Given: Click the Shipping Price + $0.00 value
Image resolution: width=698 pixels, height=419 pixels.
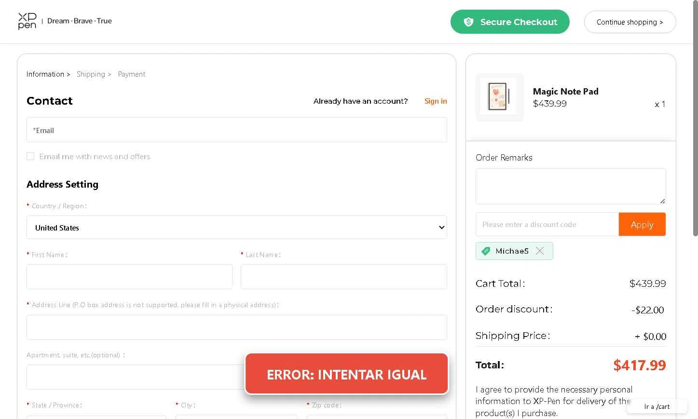Looking at the screenshot, I should click(x=650, y=337).
